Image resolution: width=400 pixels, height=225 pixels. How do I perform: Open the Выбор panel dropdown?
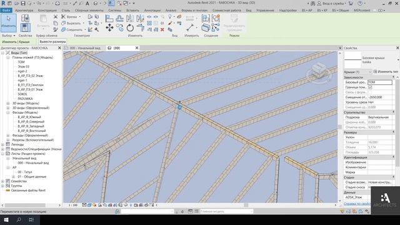coord(8,36)
